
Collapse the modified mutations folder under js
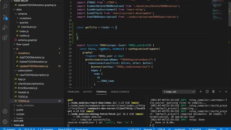tap(16, 53)
